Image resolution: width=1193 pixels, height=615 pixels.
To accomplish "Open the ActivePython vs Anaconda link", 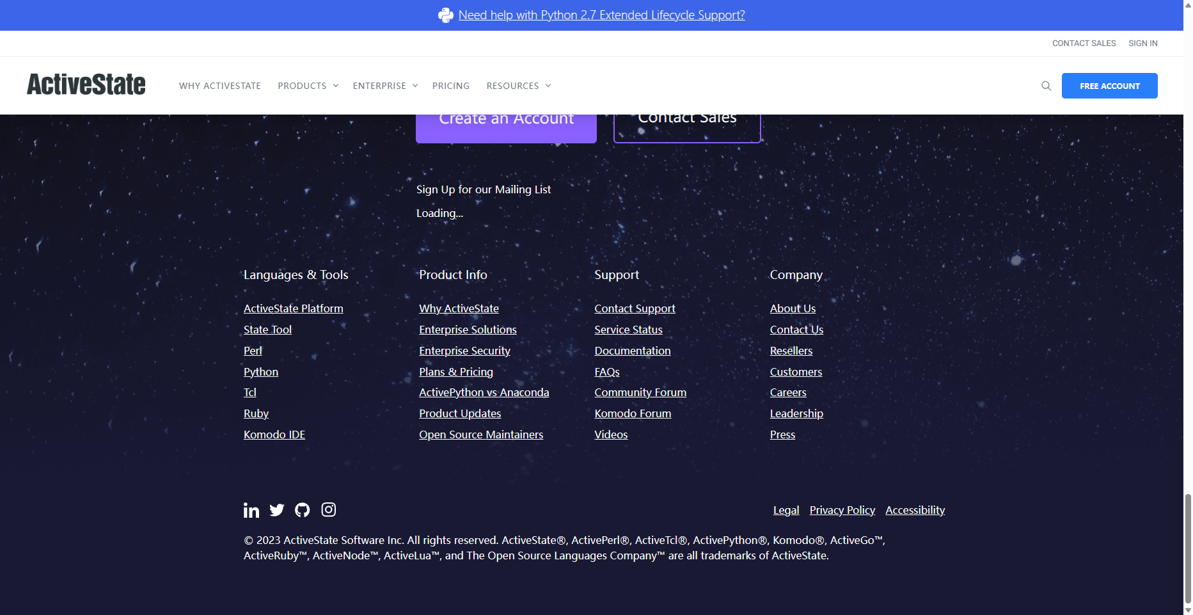I will (484, 392).
